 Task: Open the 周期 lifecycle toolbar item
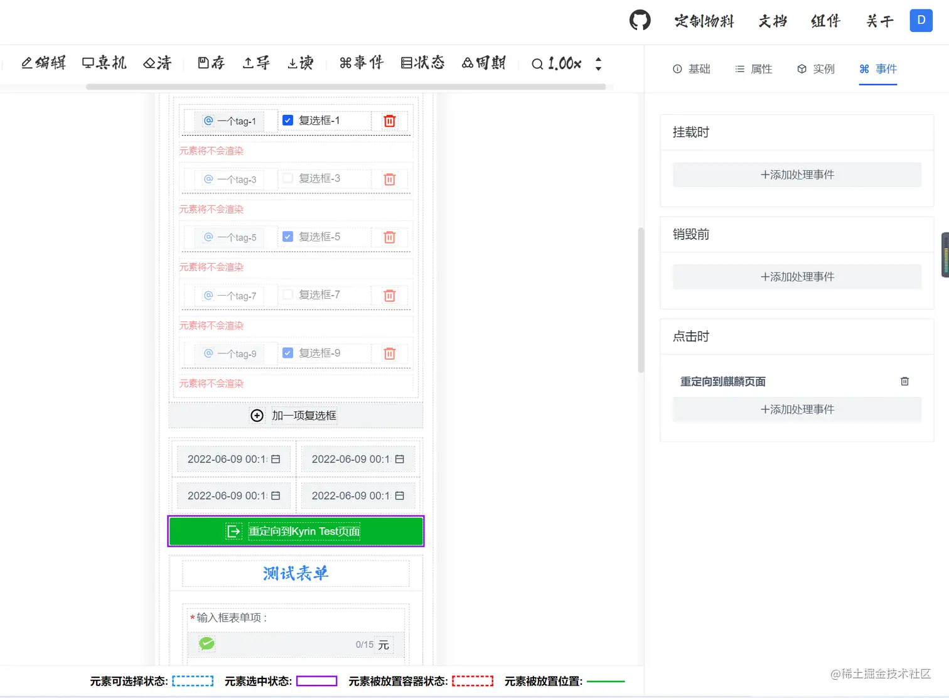(x=483, y=63)
